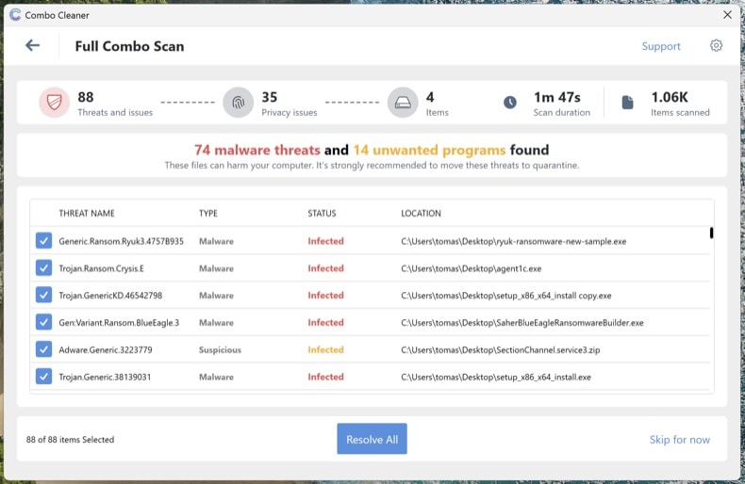This screenshot has width=745, height=484.
Task: Sort by LOCATION column header
Action: click(x=421, y=213)
